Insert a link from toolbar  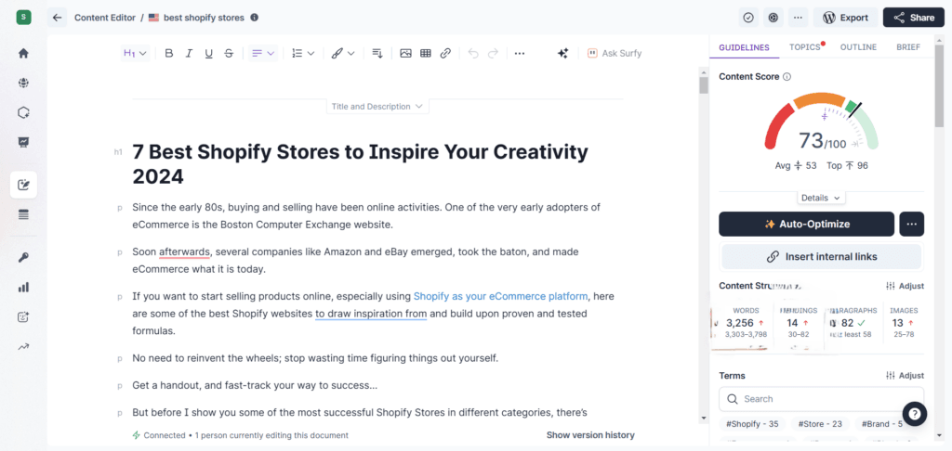445,53
